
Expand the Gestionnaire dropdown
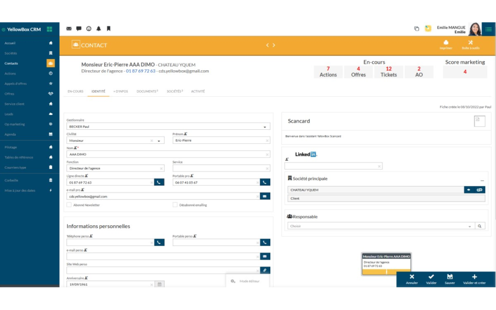pos(265,127)
